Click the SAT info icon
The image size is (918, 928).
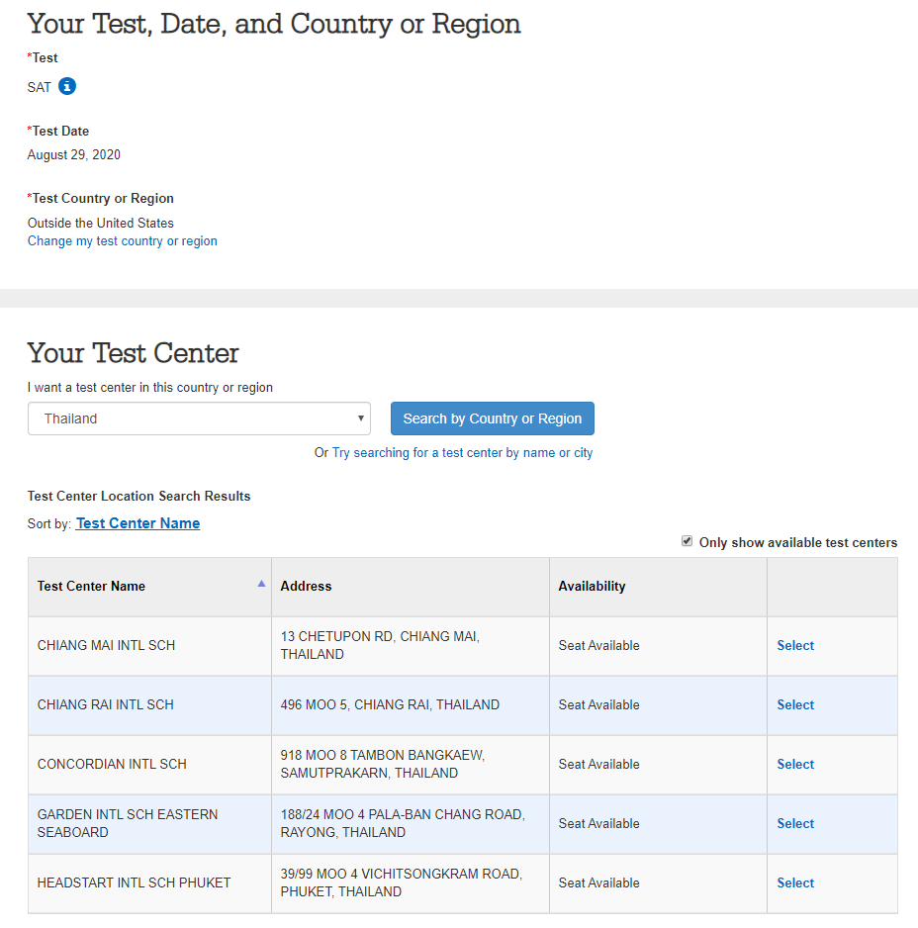[x=67, y=86]
